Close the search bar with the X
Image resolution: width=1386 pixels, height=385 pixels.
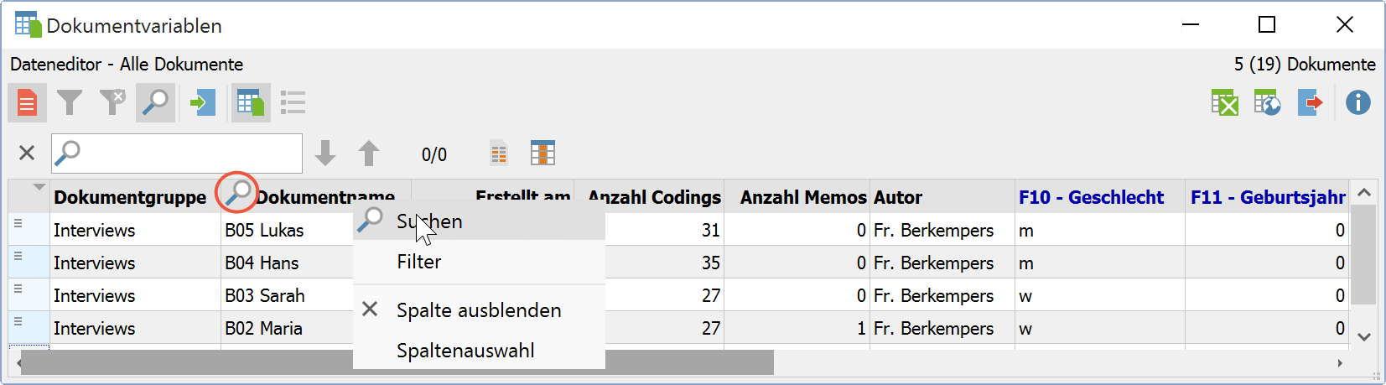pos(27,153)
